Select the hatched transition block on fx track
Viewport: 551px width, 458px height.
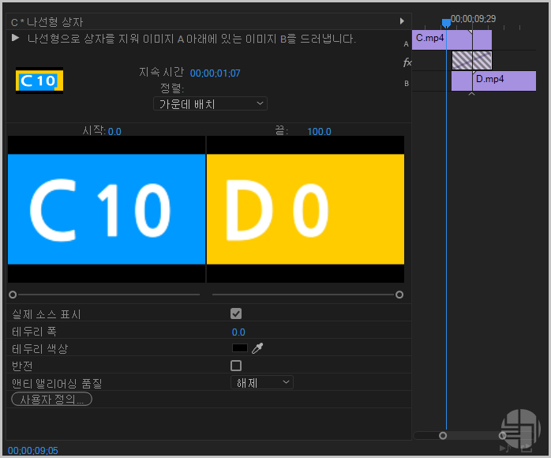point(471,61)
